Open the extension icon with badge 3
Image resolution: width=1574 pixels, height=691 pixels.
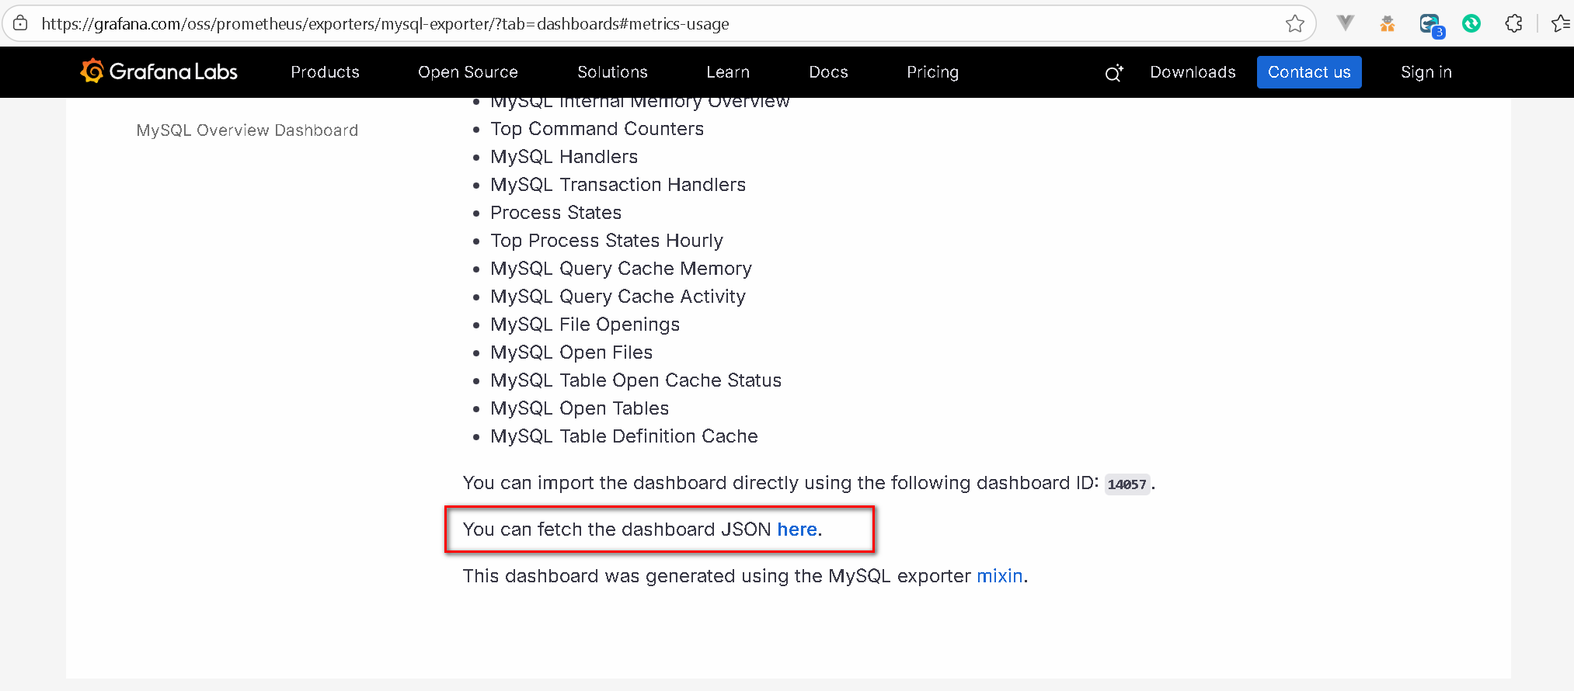[x=1430, y=25]
